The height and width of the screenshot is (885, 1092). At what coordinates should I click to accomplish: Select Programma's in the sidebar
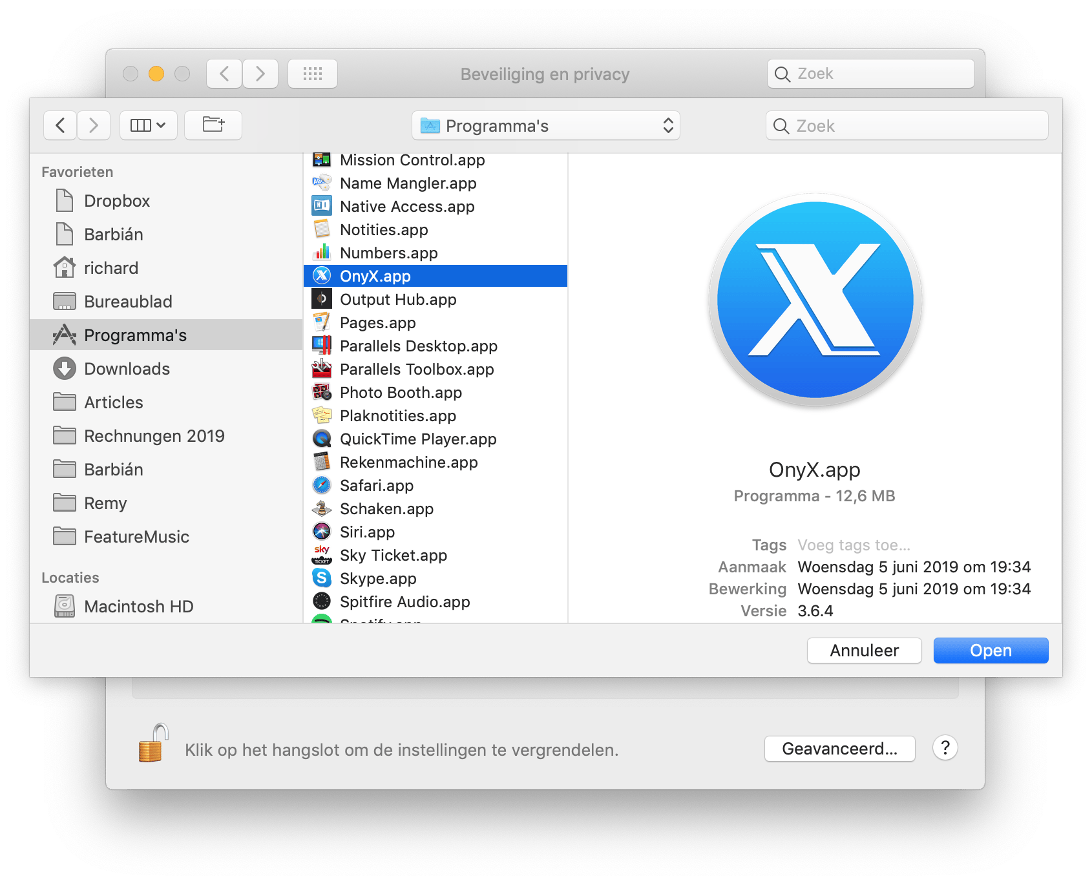point(166,335)
